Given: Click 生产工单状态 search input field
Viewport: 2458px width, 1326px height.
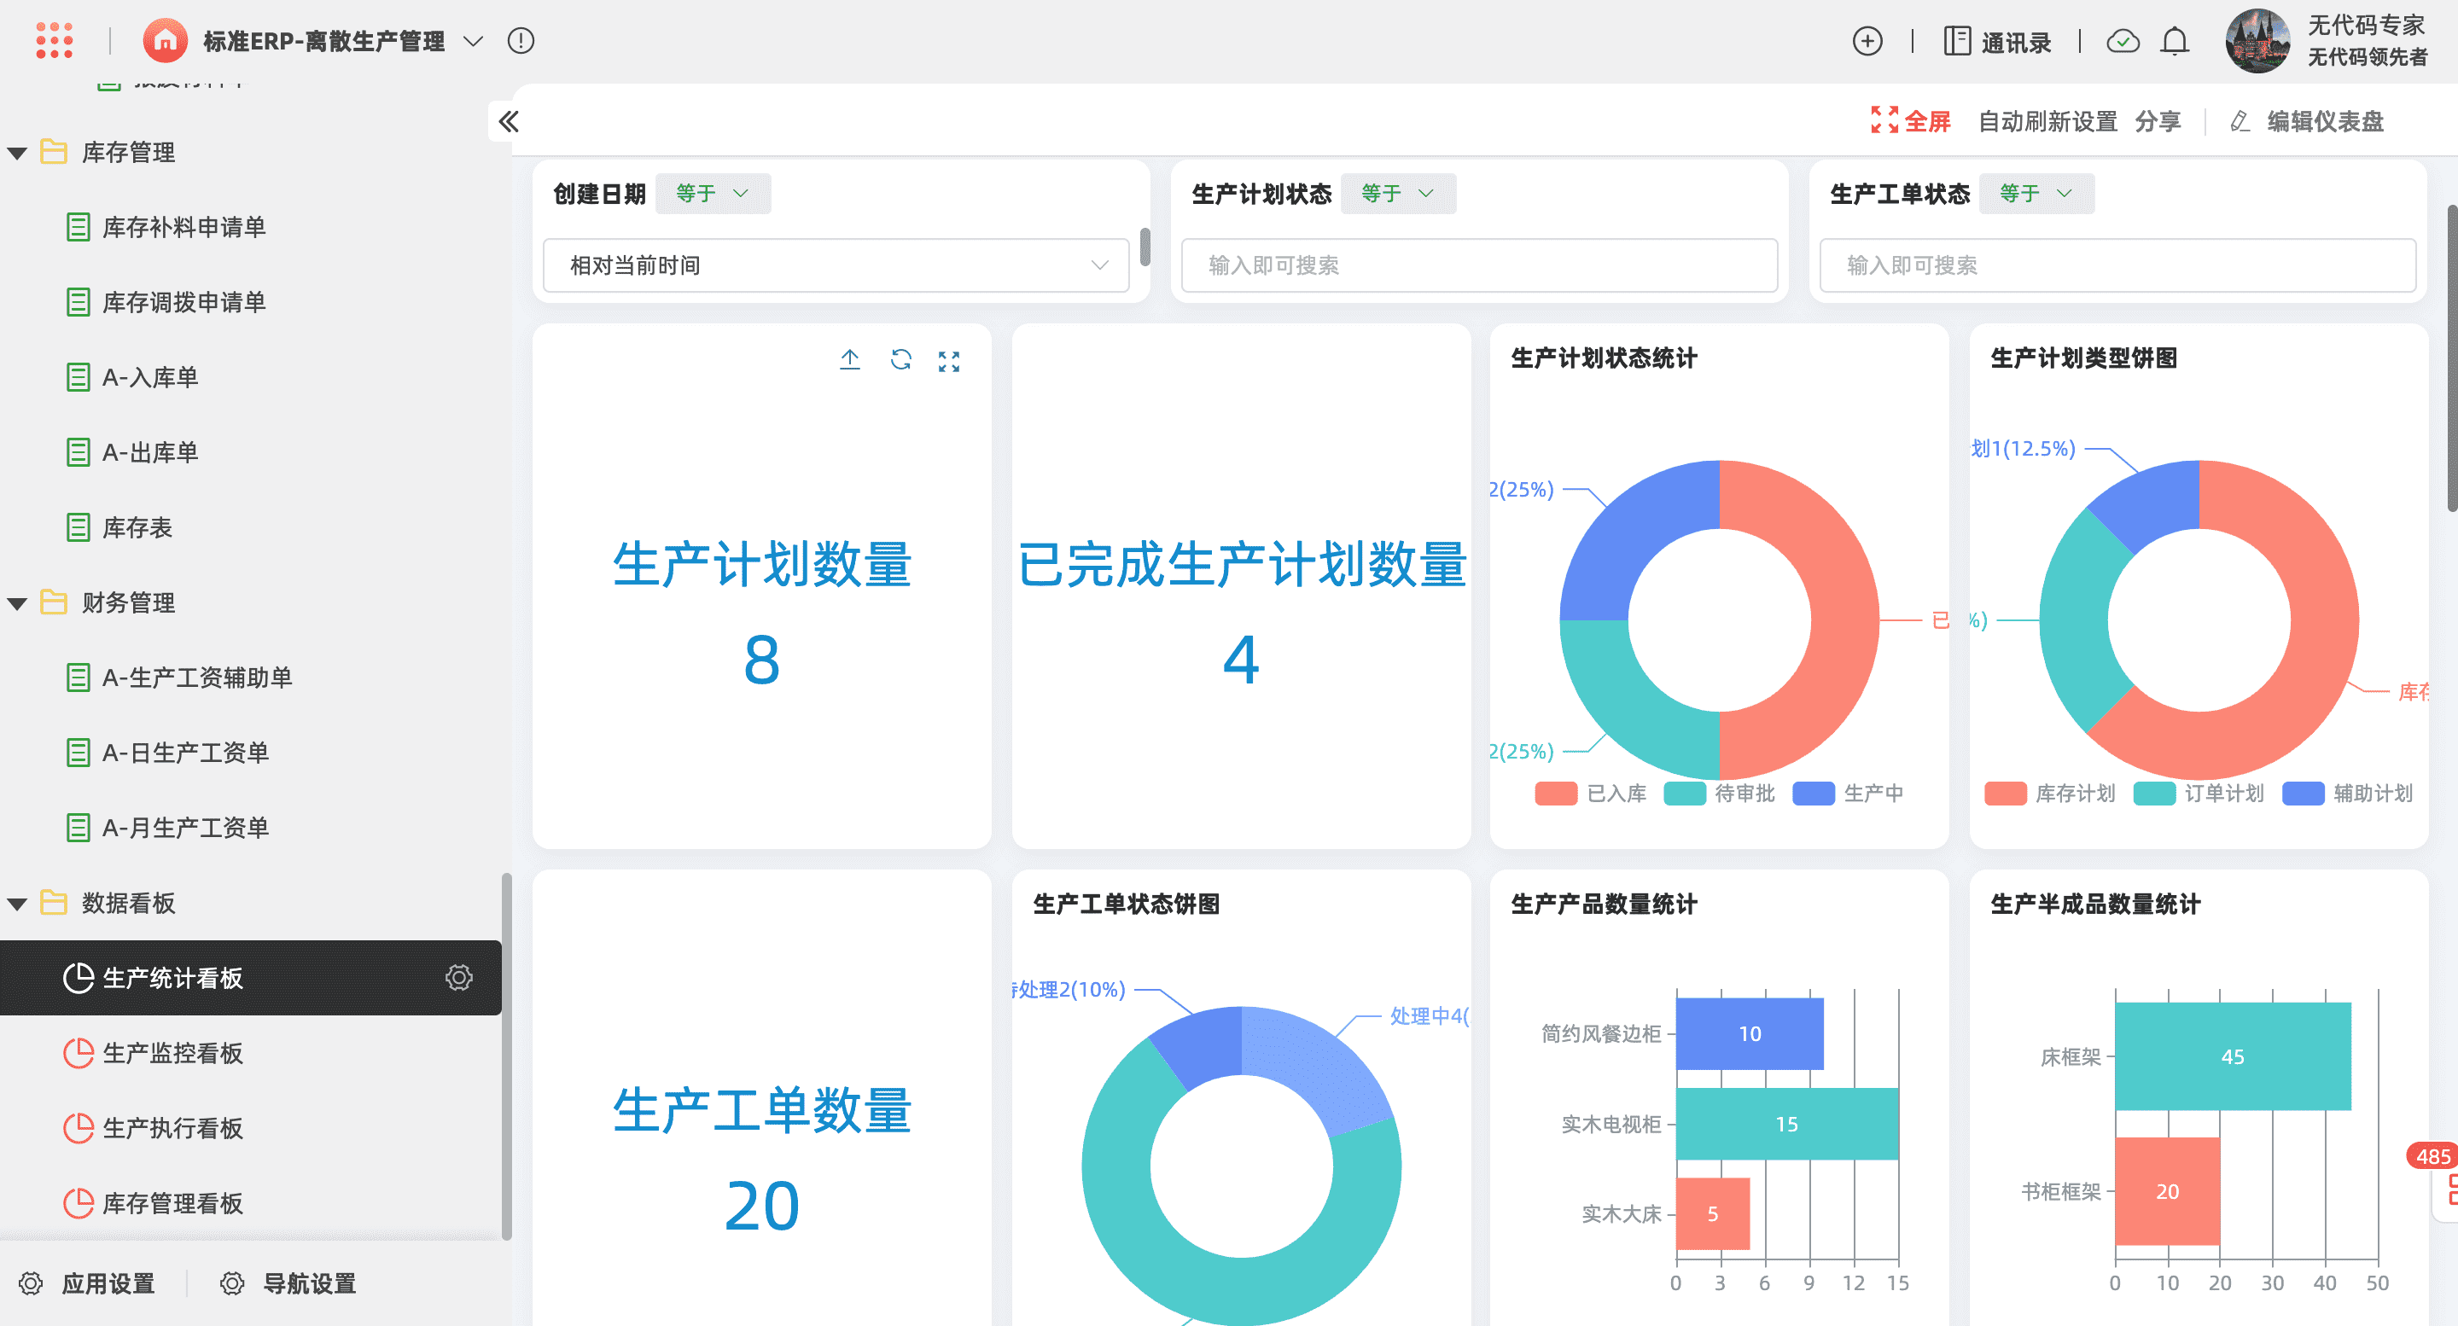Looking at the screenshot, I should 2117,265.
